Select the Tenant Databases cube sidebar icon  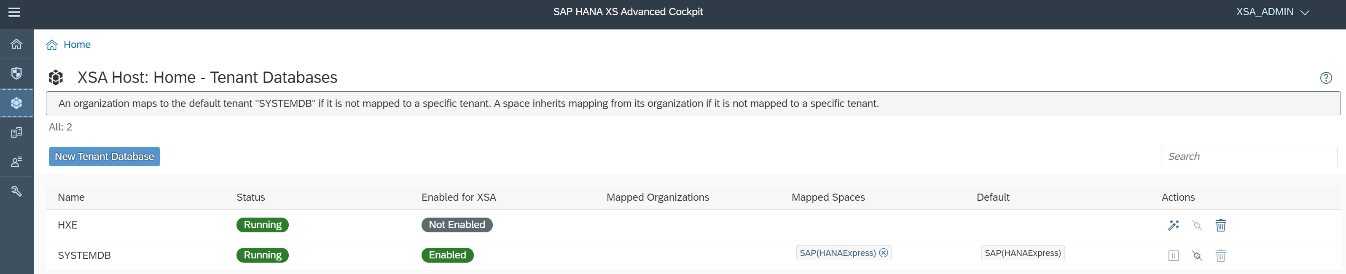click(x=17, y=103)
